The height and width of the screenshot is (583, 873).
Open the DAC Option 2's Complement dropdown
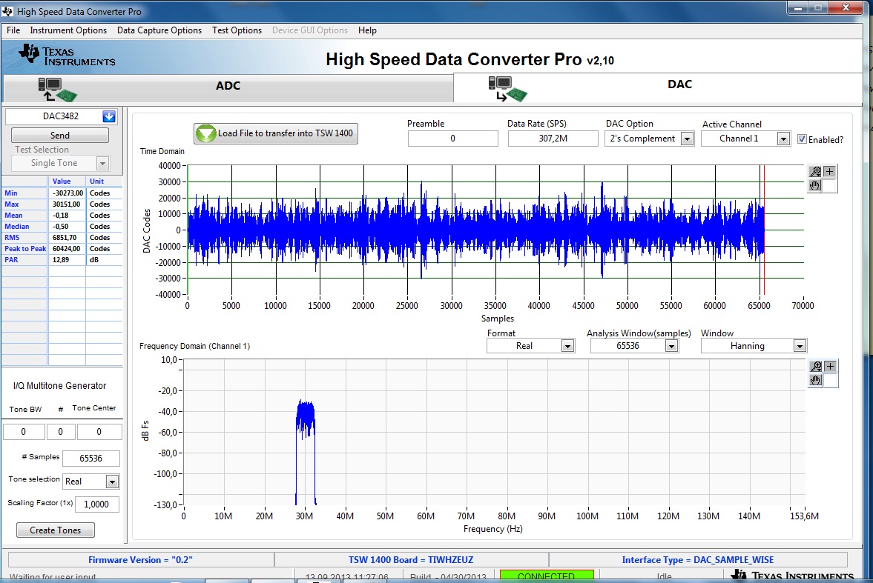(x=686, y=138)
